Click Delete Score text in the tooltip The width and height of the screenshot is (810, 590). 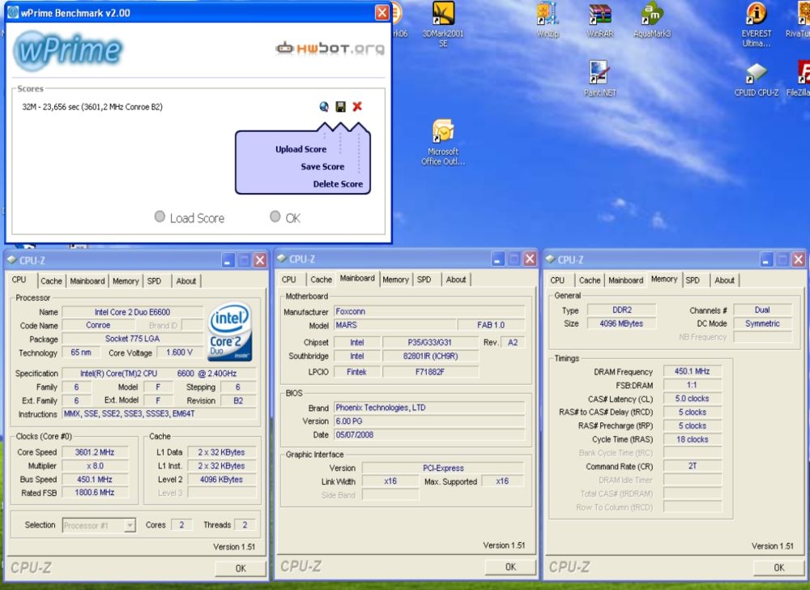click(338, 184)
